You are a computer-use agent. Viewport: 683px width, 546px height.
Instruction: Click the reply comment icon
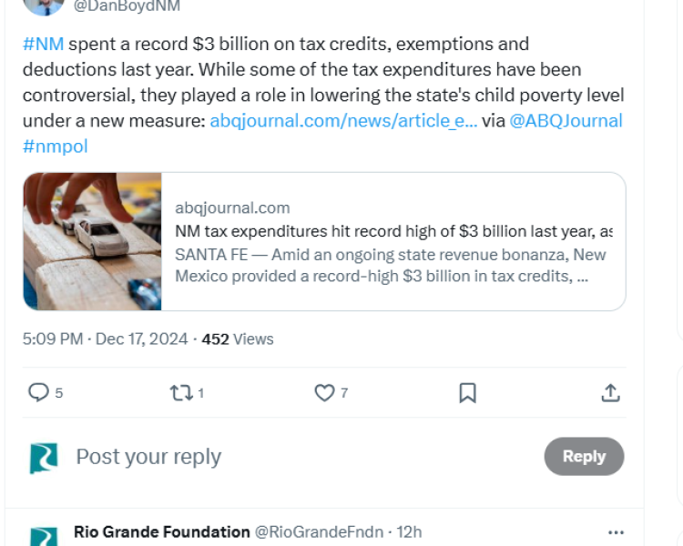tap(38, 392)
